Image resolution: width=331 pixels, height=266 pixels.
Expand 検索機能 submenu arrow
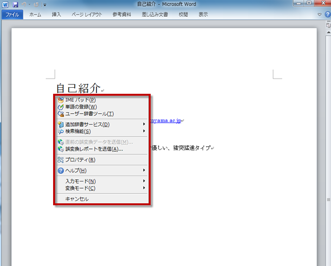[144, 131]
